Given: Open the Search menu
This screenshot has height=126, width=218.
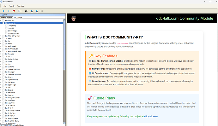Looking at the screenshot, I should [x=12, y=6].
